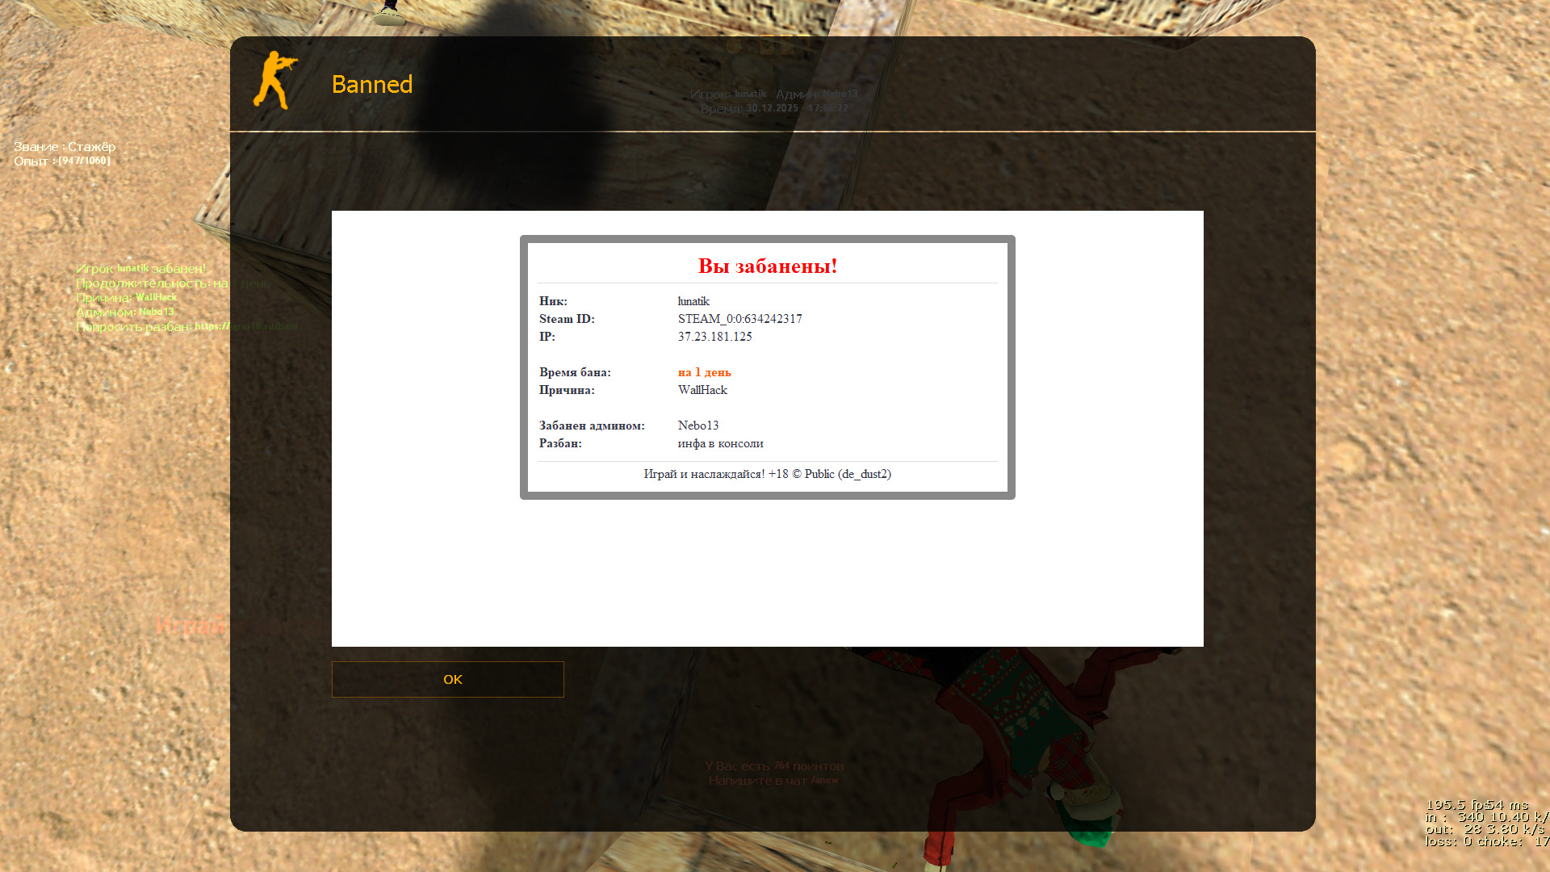Click the Banned window title
Screen dimensions: 1550x872
(x=371, y=85)
